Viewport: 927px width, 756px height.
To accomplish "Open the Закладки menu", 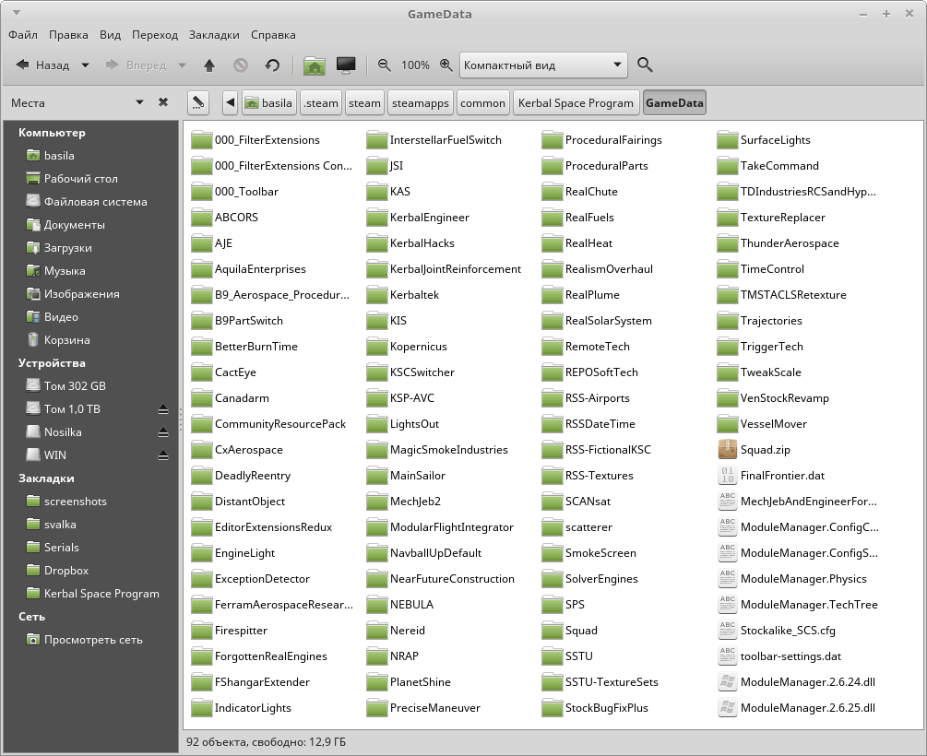I will coord(214,35).
